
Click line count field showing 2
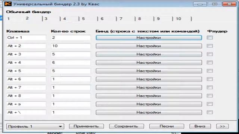[71, 38]
